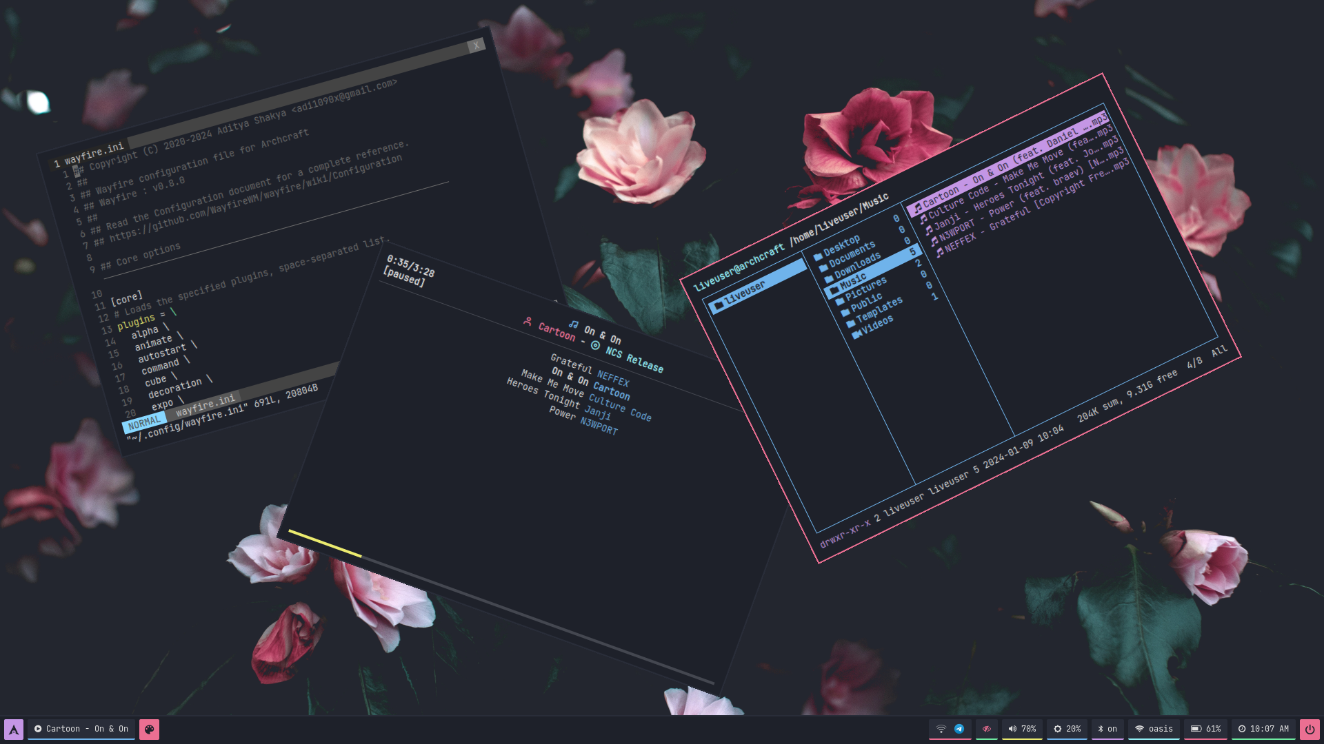Click the tray network manager icon
The width and height of the screenshot is (1324, 744).
click(x=941, y=729)
